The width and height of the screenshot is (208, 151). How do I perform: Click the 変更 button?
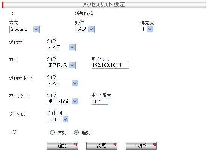pos(102,146)
